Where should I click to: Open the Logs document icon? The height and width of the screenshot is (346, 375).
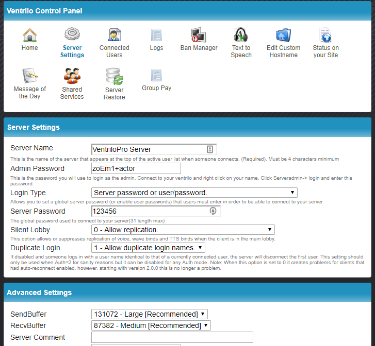click(156, 35)
